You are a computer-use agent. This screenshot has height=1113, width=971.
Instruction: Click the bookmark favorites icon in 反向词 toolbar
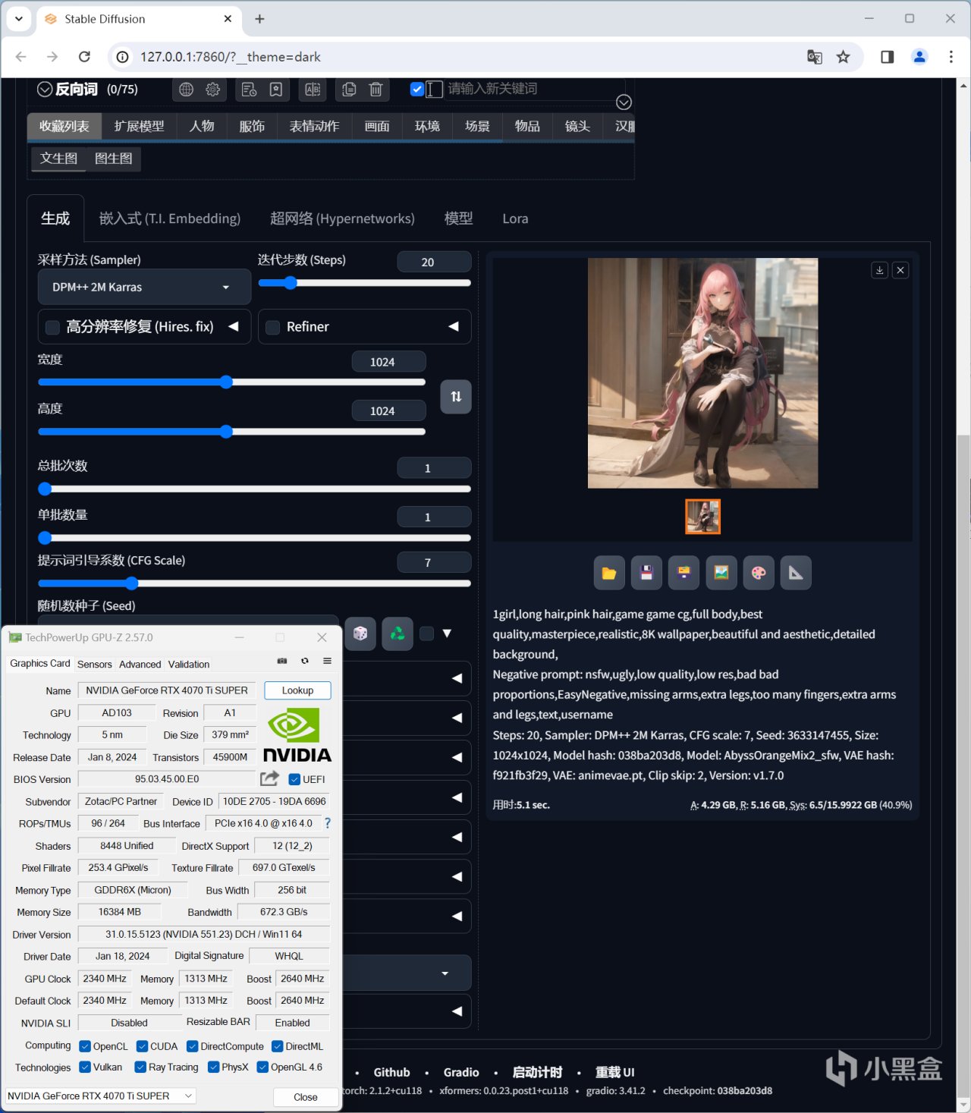[276, 90]
